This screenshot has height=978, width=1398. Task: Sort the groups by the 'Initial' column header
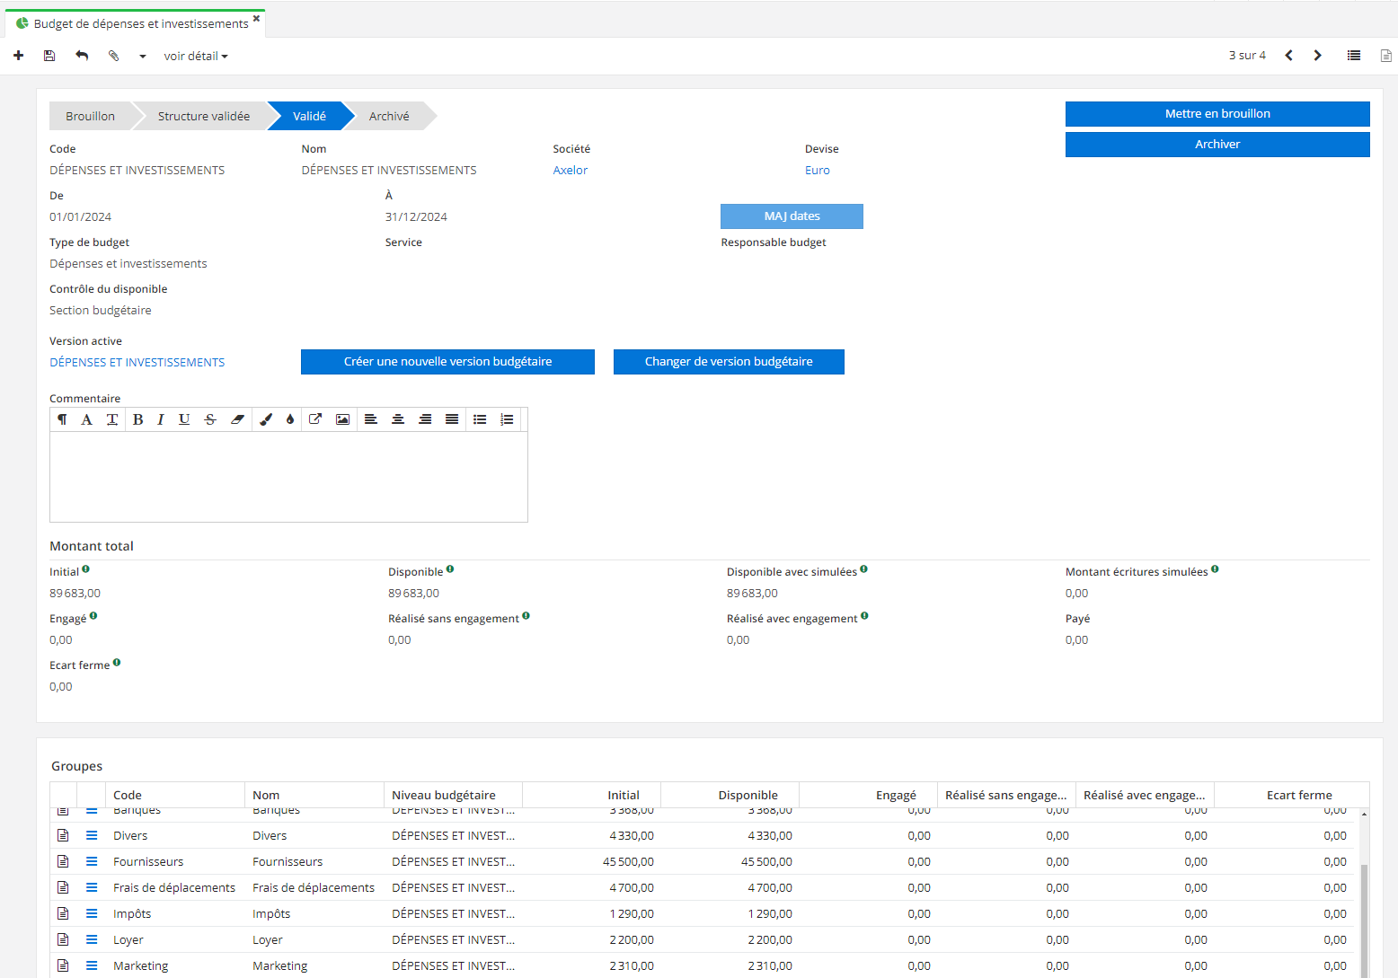591,795
